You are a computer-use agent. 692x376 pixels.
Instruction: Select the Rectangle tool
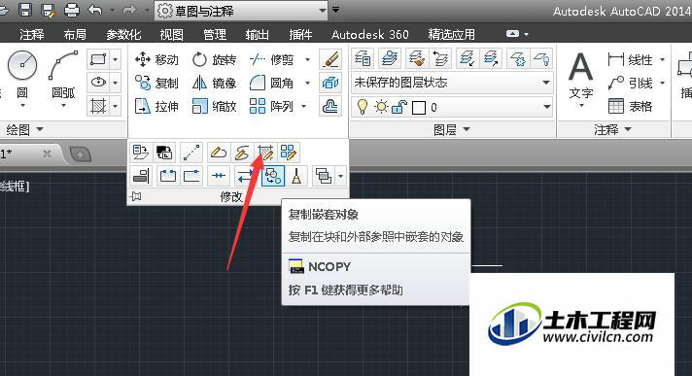click(98, 59)
